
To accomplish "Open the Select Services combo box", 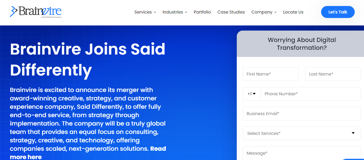I will point(302,133).
